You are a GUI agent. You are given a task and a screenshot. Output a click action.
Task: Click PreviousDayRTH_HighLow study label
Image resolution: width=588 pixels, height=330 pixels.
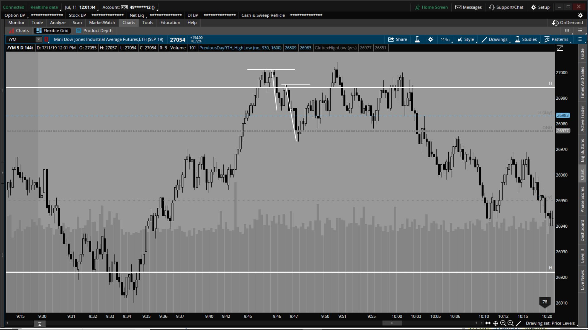pyautogui.click(x=240, y=48)
